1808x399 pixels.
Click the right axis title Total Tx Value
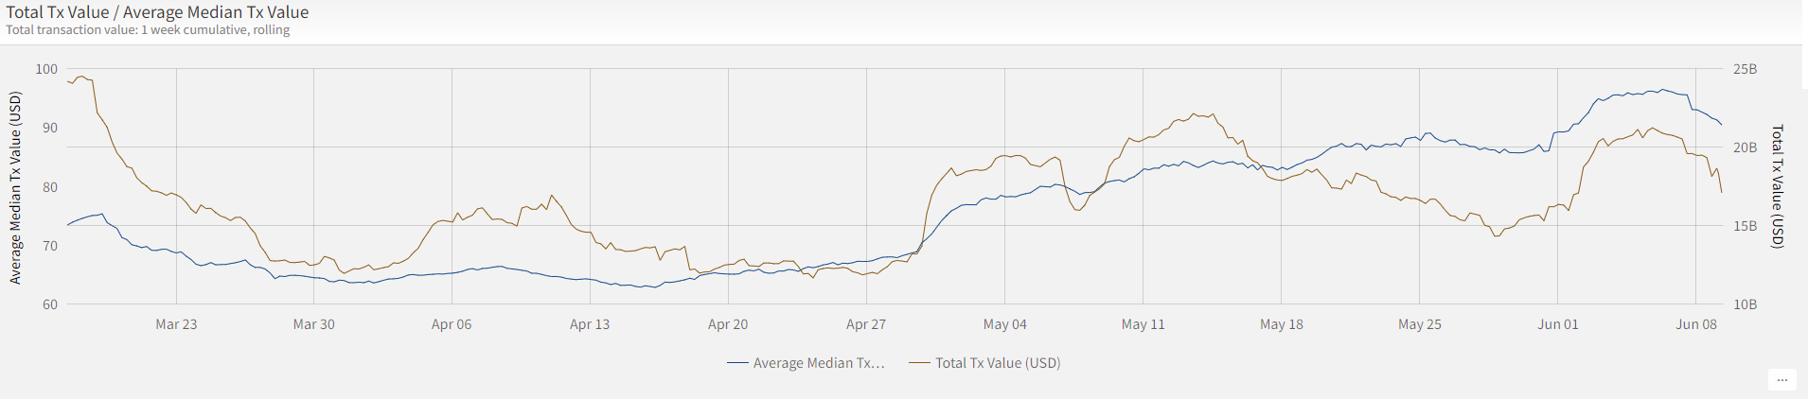click(1777, 186)
